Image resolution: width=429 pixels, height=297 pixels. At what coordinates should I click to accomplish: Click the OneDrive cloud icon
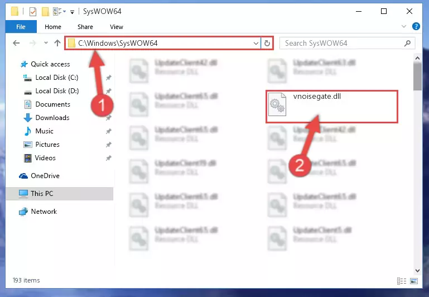tap(23, 176)
